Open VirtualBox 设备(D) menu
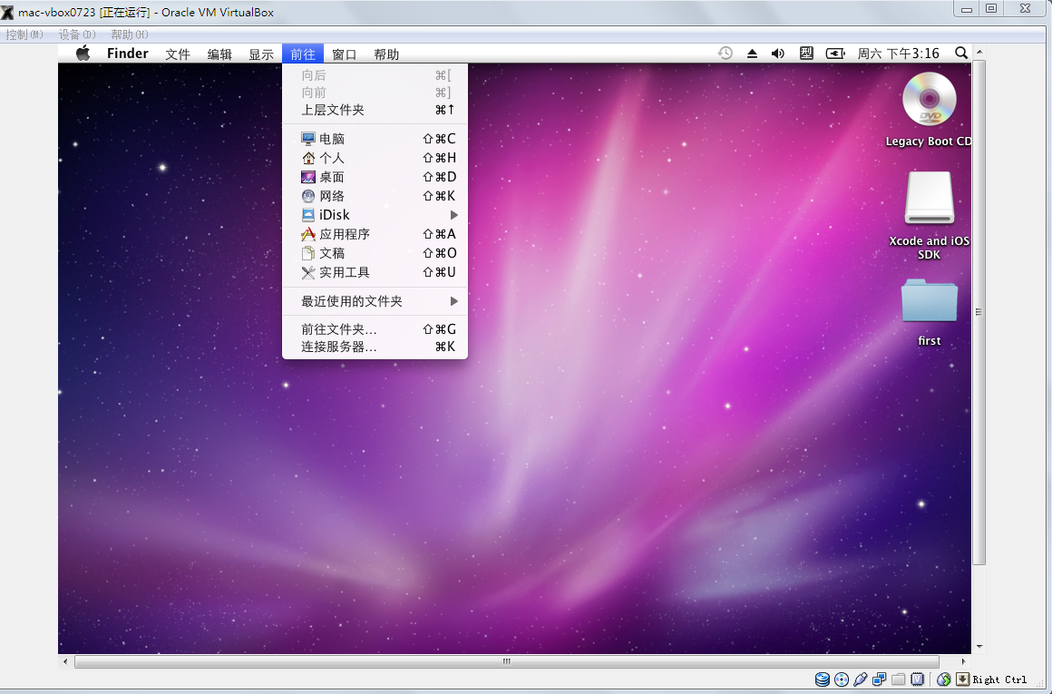Screen dimensions: 1052x694 [77, 34]
